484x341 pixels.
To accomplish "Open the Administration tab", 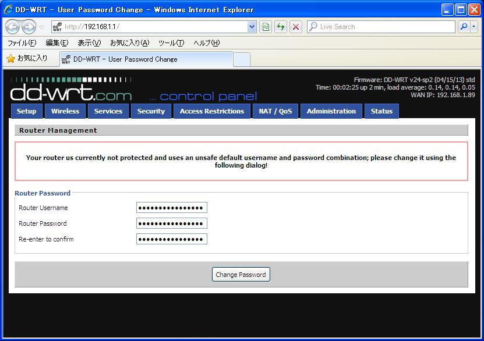I will pos(331,111).
